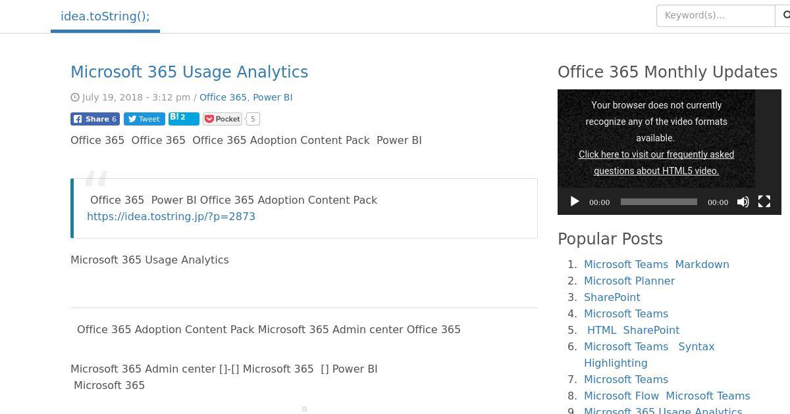Open the Office 365 category link
Viewport: 790px width, 414px height.
click(x=223, y=97)
